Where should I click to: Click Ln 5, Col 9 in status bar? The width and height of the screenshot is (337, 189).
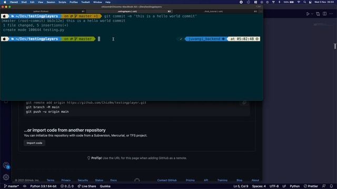pyautogui.click(x=241, y=186)
